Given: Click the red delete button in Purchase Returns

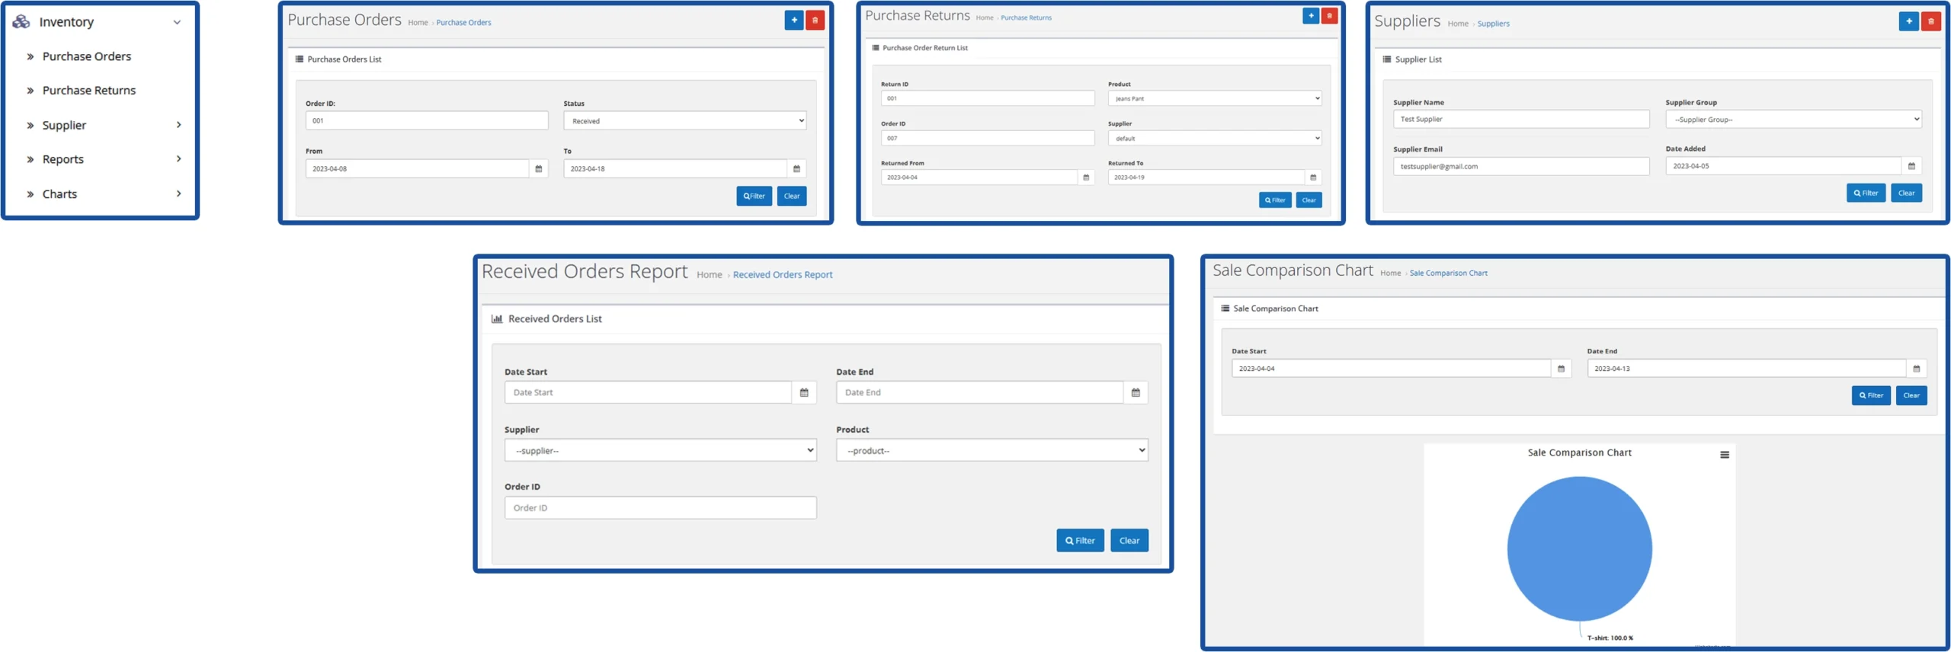Looking at the screenshot, I should tap(1329, 16).
